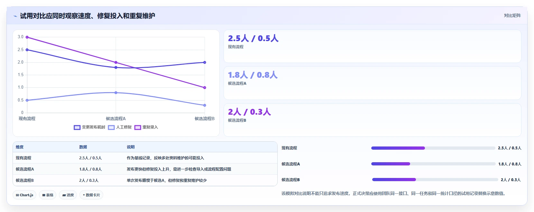The image size is (534, 212).
Task: Click the 3.0 y-axis tick label
Action: pos(21,37)
